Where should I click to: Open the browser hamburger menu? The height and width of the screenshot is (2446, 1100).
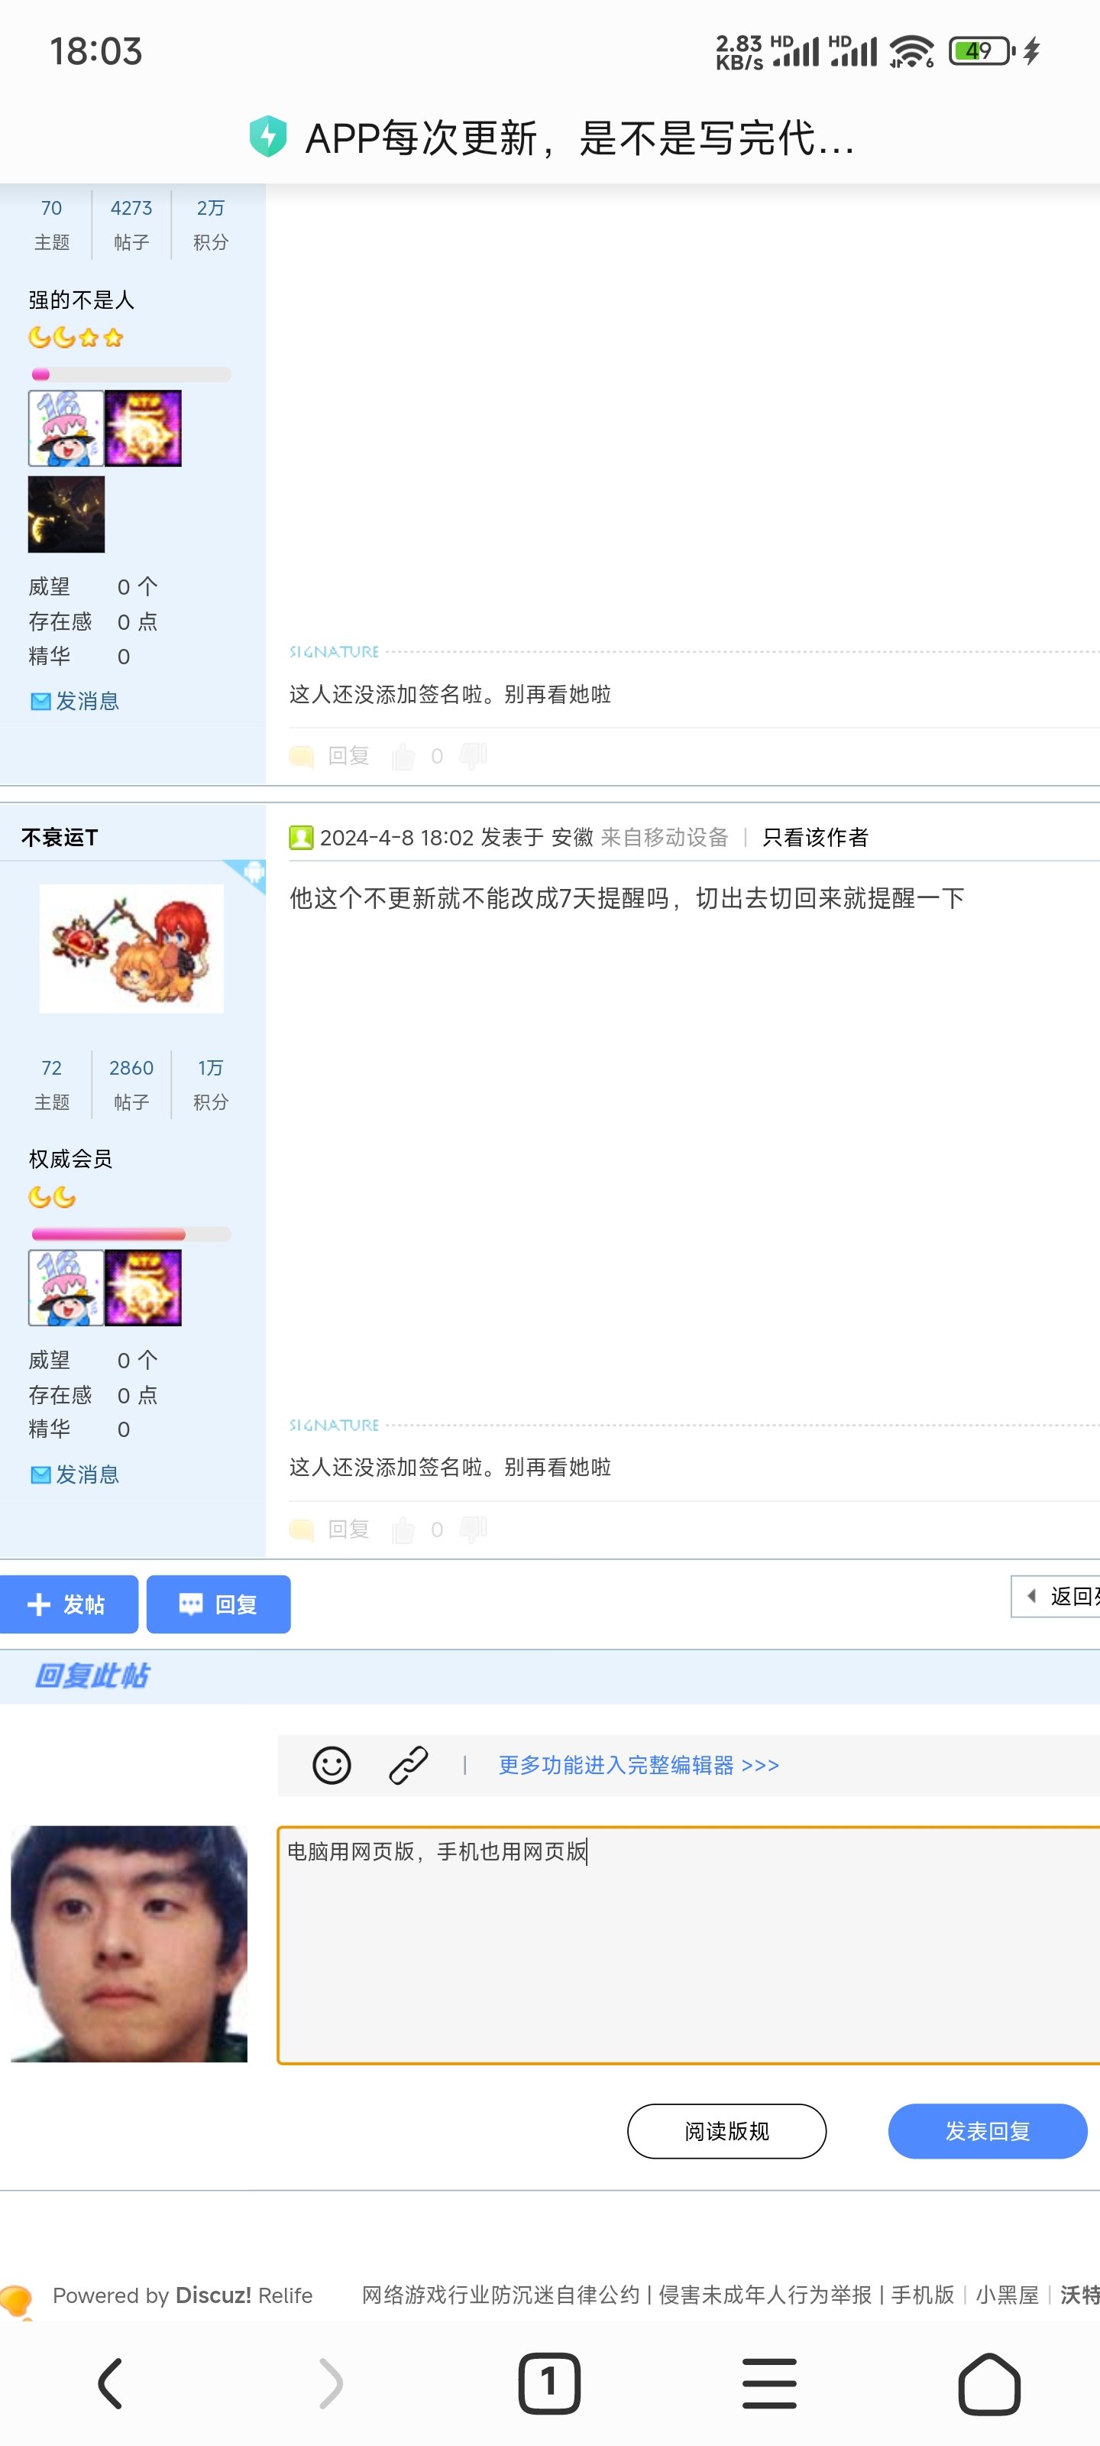pyautogui.click(x=768, y=2383)
